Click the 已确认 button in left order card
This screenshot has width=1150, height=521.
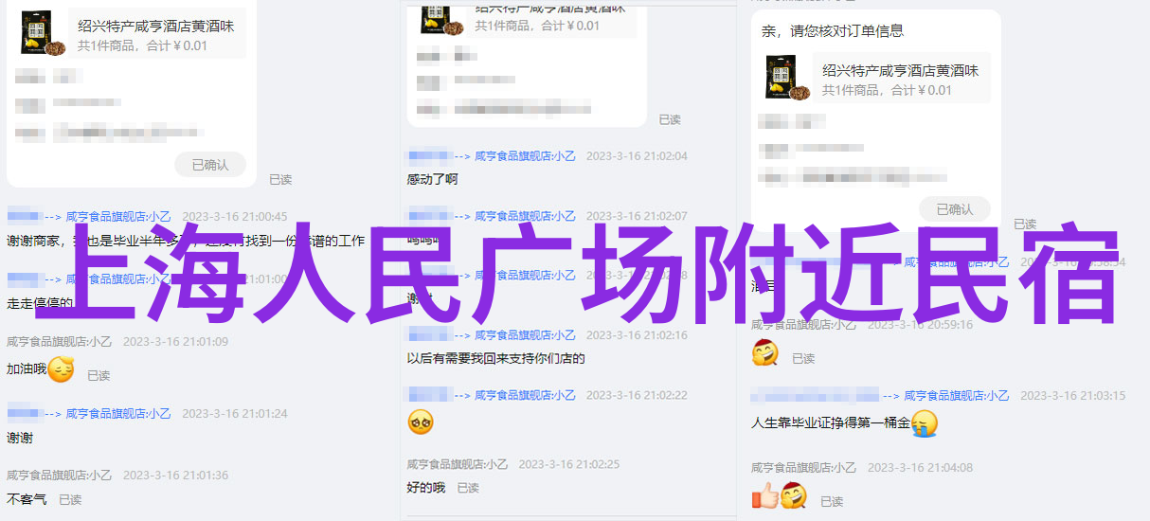210,165
